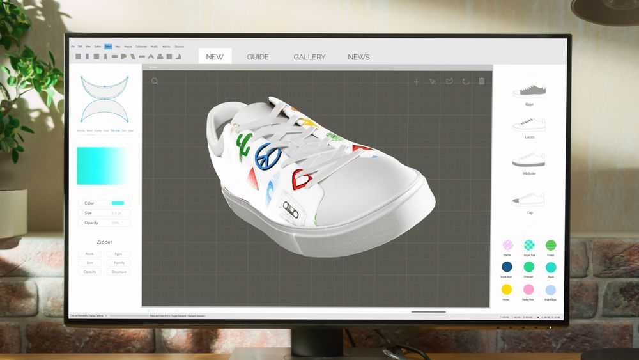Screen dimensions: 639x360
Task: Select the Base shoe part thumbnail
Action: 529,91
